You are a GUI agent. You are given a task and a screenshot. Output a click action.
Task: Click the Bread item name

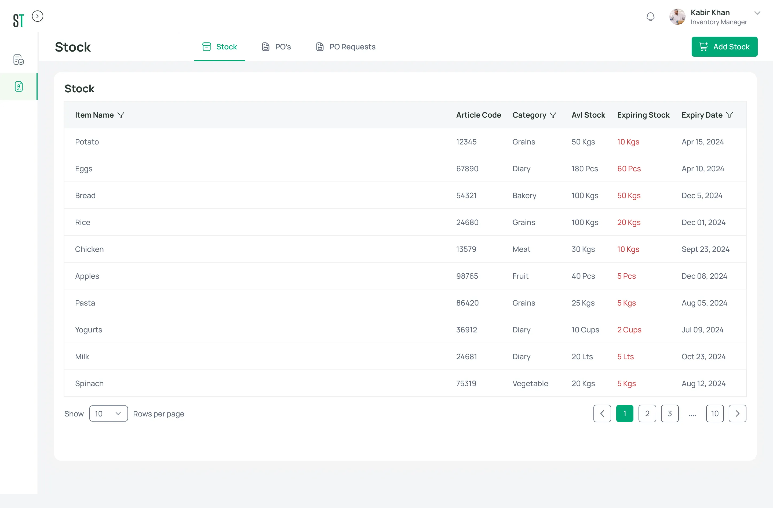point(85,195)
